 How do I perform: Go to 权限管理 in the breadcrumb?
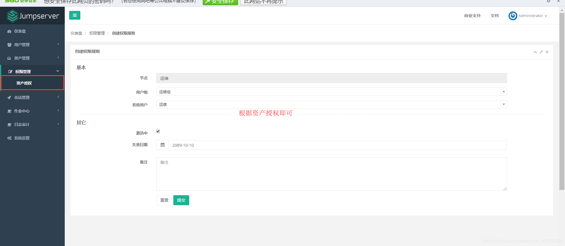97,33
